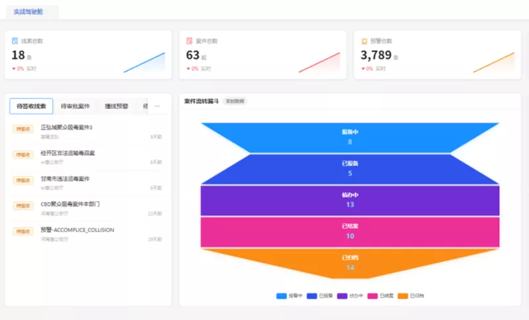Click the dark blue 已报备 funnel segment
Screen dimensions: 529x320
pos(350,169)
